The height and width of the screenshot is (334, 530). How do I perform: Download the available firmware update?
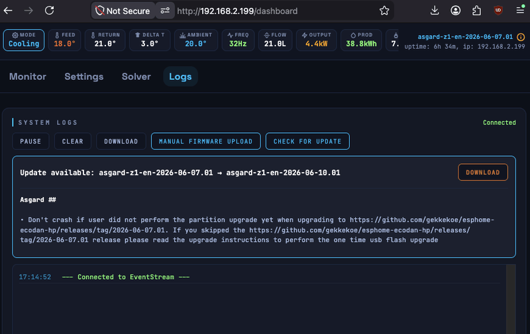point(483,173)
